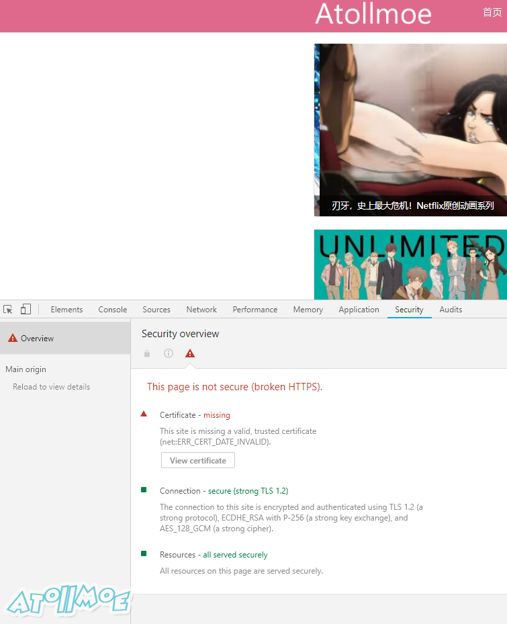
Task: Click the View certificate button
Action: tap(198, 460)
